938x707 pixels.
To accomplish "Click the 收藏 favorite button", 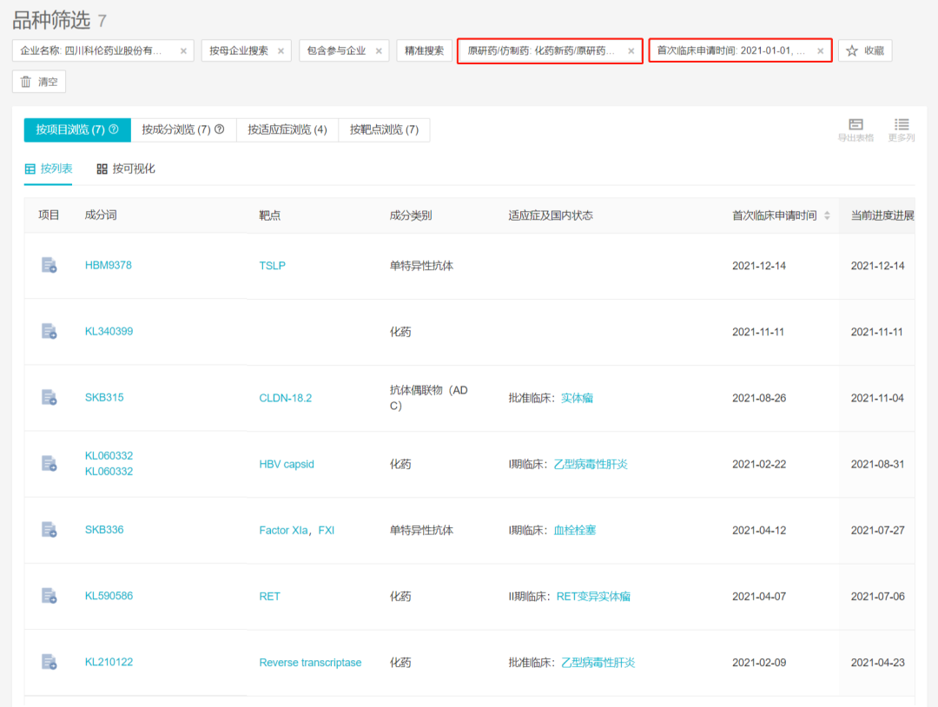I will pyautogui.click(x=865, y=51).
